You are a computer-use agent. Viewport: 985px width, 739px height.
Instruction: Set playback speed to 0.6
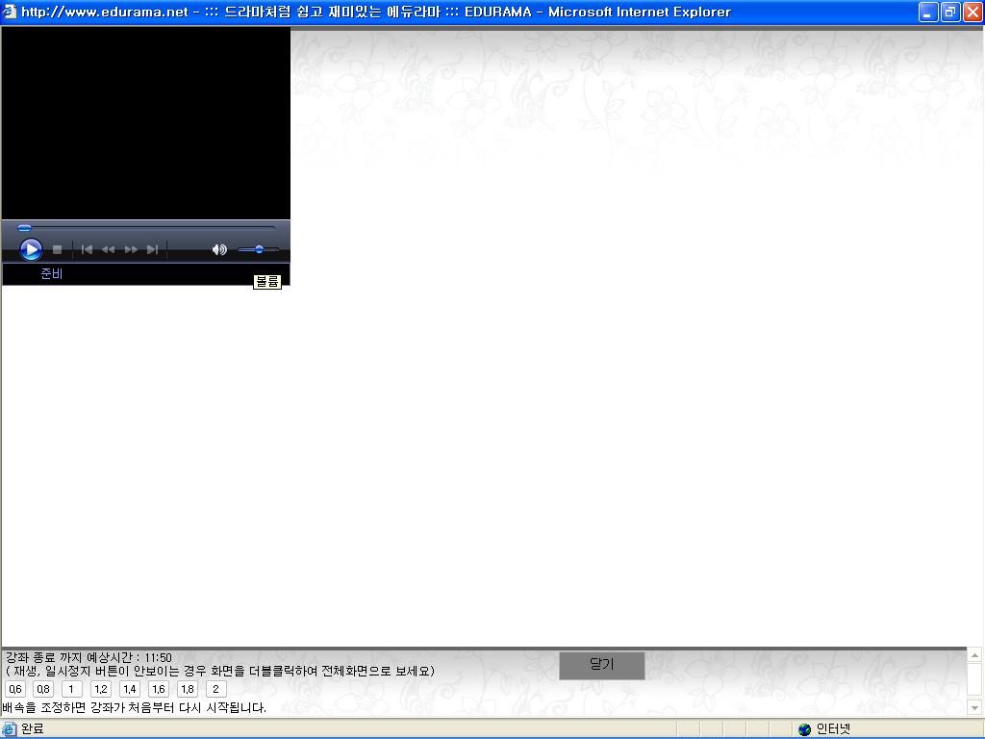coord(15,689)
